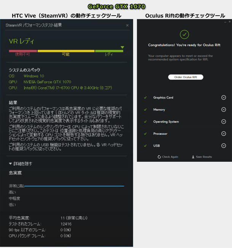Click the Check Again refresh icon

point(159,157)
